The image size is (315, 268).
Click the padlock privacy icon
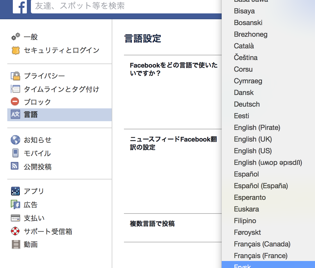[15, 76]
